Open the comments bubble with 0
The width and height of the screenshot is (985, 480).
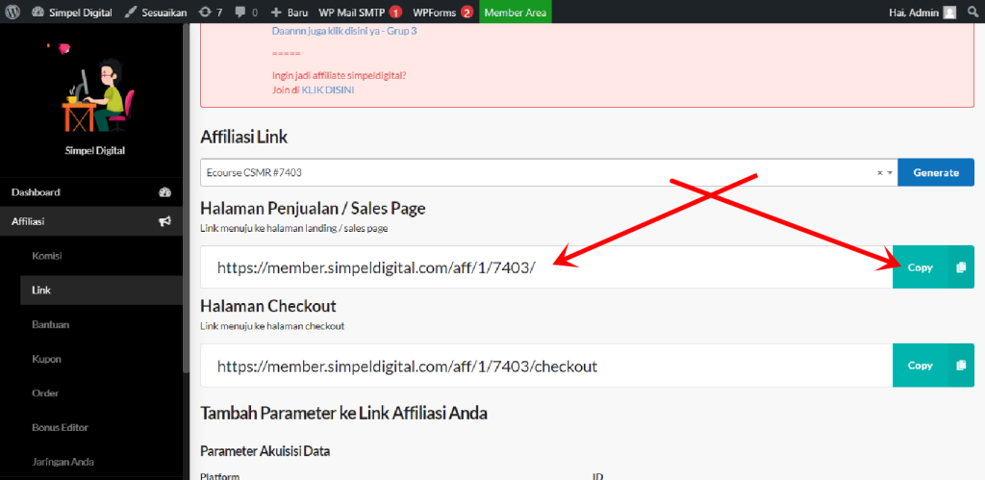[x=245, y=12]
